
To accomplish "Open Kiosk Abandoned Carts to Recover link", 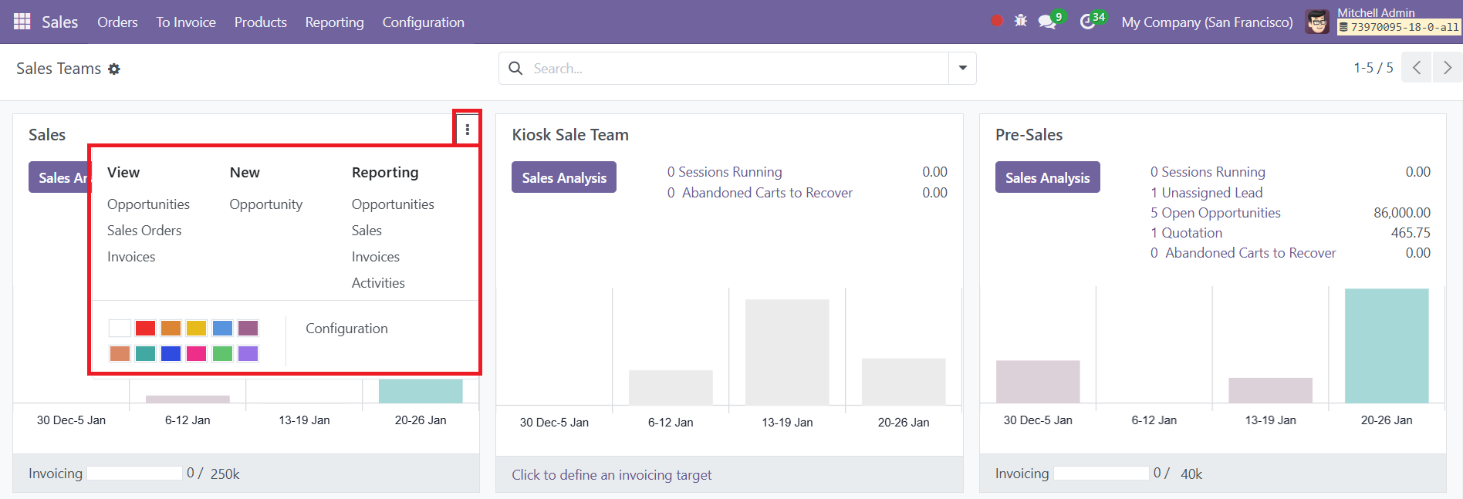I will 760,193.
